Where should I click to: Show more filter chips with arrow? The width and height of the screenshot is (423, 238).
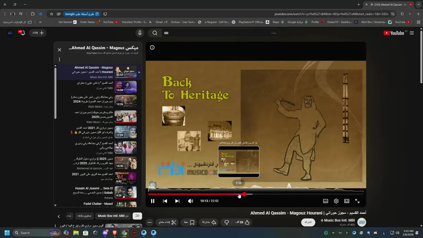point(59,216)
